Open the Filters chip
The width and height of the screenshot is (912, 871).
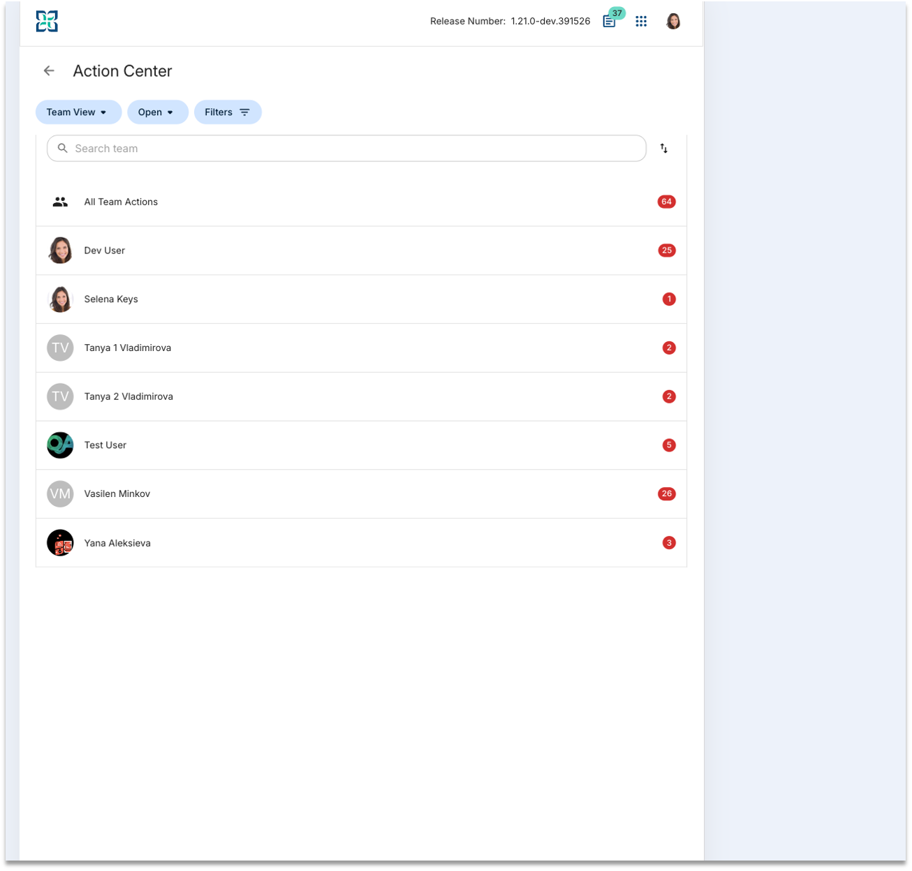point(228,112)
